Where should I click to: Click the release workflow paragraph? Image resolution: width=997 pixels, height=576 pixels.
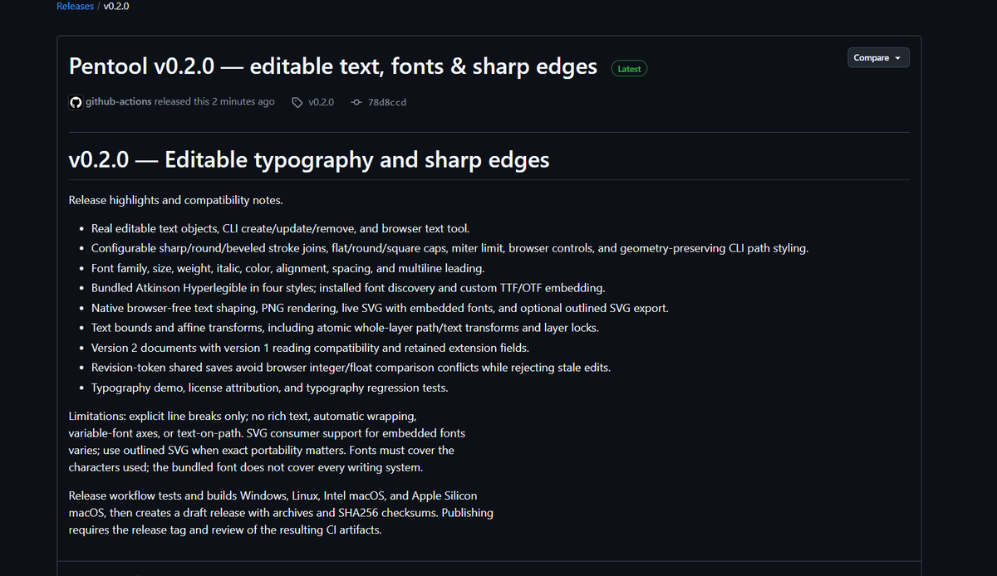[281, 513]
